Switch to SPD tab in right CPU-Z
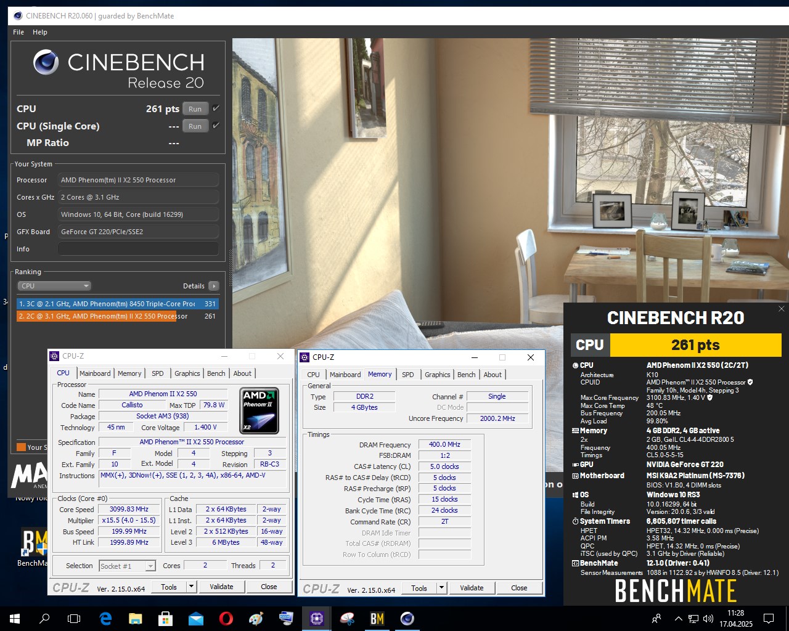This screenshot has height=631, width=789. [x=408, y=375]
